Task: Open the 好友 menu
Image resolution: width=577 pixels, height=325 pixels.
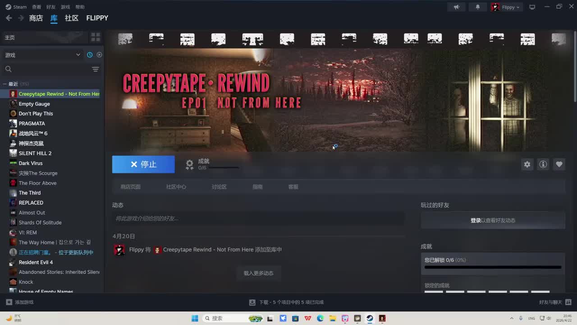Action: tap(51, 7)
